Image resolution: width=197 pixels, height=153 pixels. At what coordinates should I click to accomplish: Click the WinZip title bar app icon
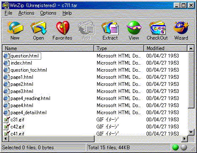6,5
